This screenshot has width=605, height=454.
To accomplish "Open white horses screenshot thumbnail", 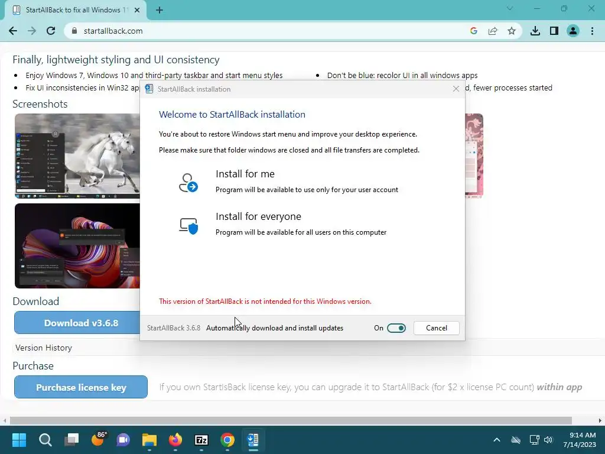I will pos(77,156).
